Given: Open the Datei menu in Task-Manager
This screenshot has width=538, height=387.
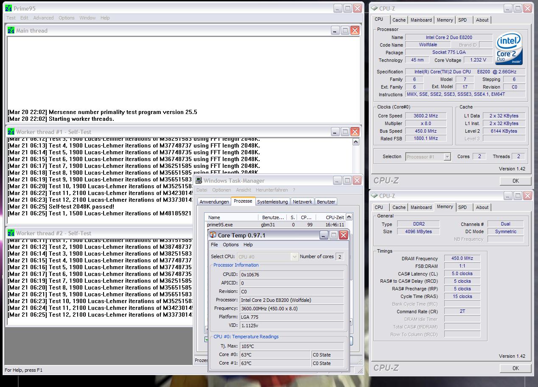Looking at the screenshot, I should point(202,190).
